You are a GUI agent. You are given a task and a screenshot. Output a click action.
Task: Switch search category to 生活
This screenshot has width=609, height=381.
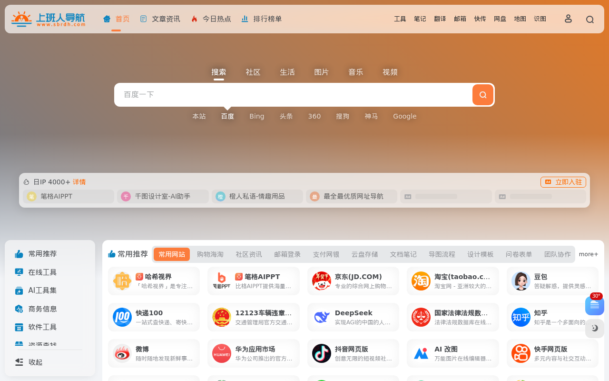click(x=287, y=72)
